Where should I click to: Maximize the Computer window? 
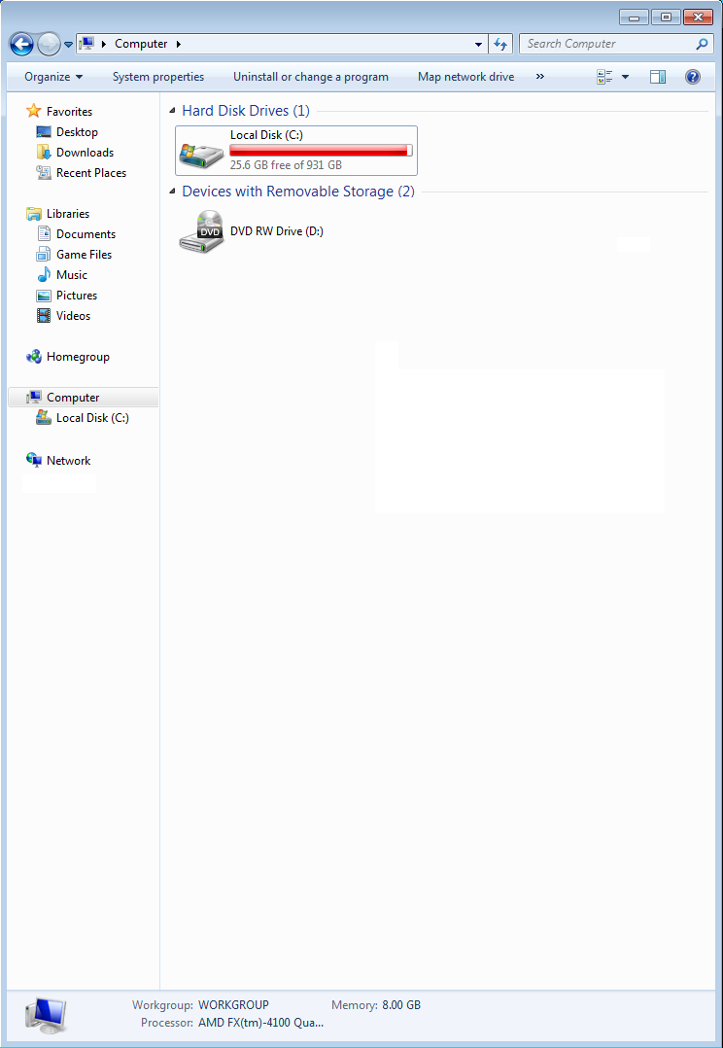(x=667, y=17)
